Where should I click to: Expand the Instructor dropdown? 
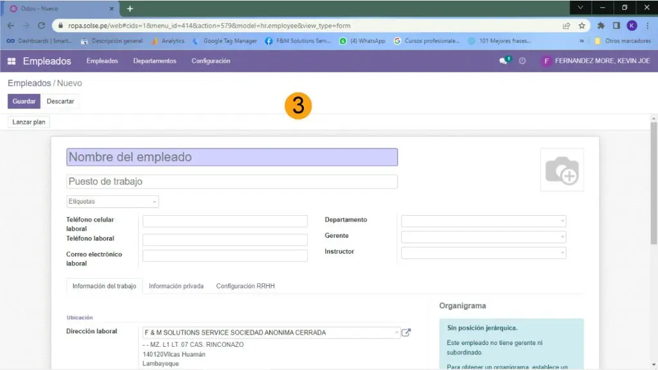tap(483, 252)
